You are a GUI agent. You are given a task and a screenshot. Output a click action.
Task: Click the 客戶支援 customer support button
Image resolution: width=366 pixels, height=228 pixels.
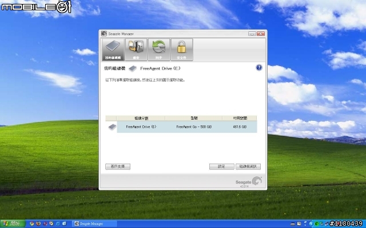118,166
